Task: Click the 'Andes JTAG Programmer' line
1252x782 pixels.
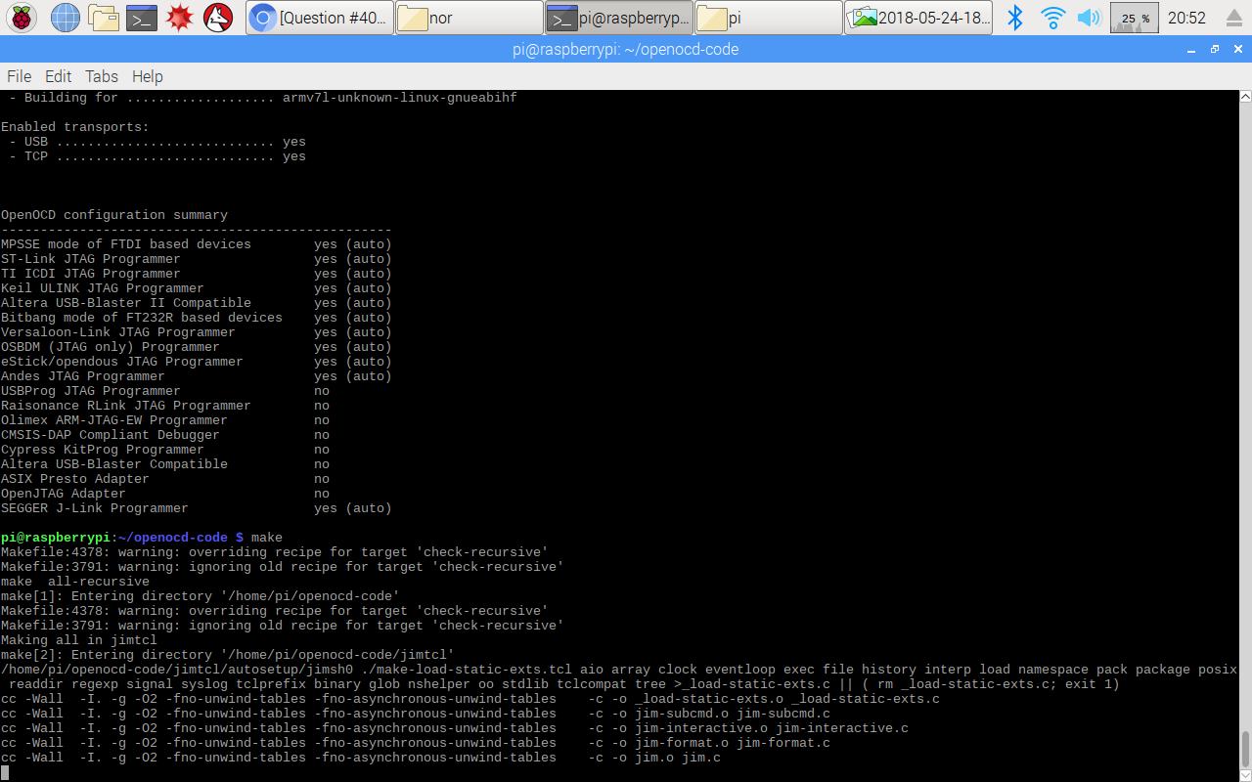Action: click(196, 376)
